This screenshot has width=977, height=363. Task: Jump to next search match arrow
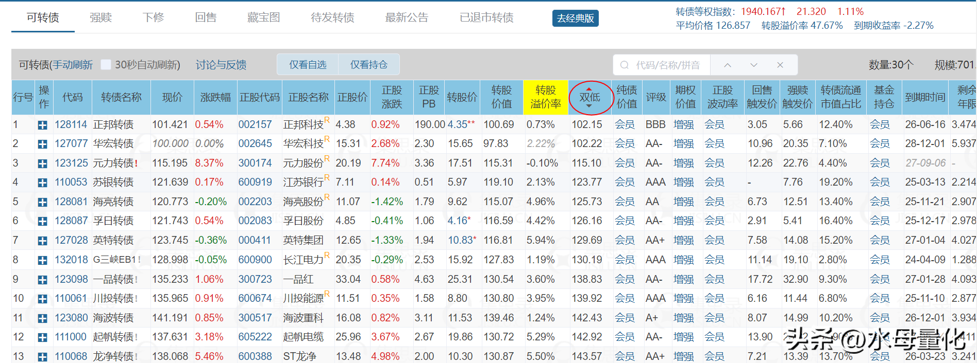click(754, 65)
